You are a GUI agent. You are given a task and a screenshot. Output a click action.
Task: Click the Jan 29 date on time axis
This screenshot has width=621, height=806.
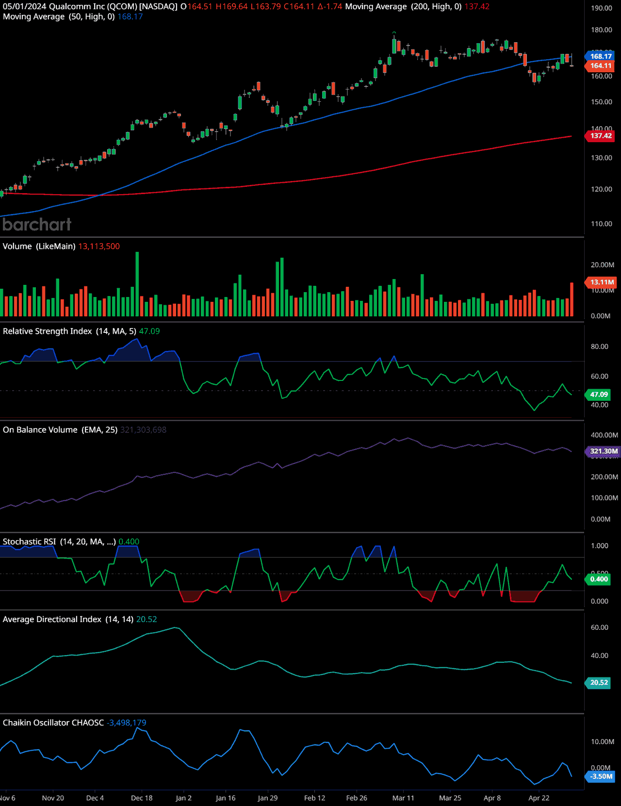tap(268, 798)
